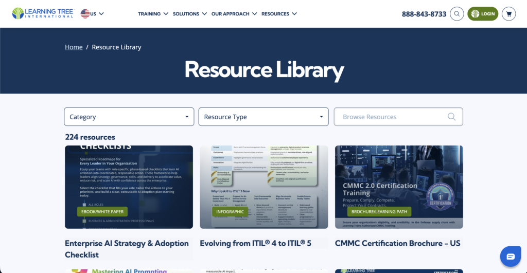
Task: Click the Login button
Action: click(x=483, y=14)
